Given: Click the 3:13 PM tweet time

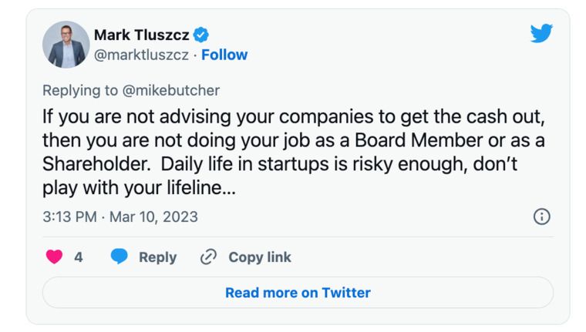Looking at the screenshot, I should point(69,217).
